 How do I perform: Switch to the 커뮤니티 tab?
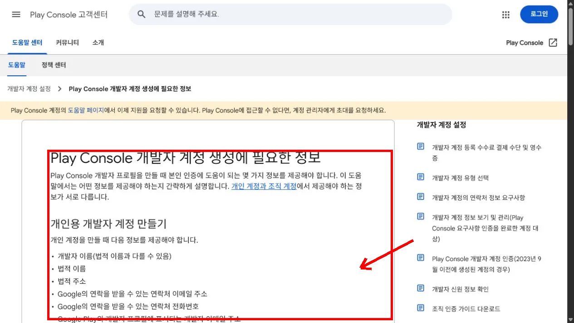[x=67, y=43]
